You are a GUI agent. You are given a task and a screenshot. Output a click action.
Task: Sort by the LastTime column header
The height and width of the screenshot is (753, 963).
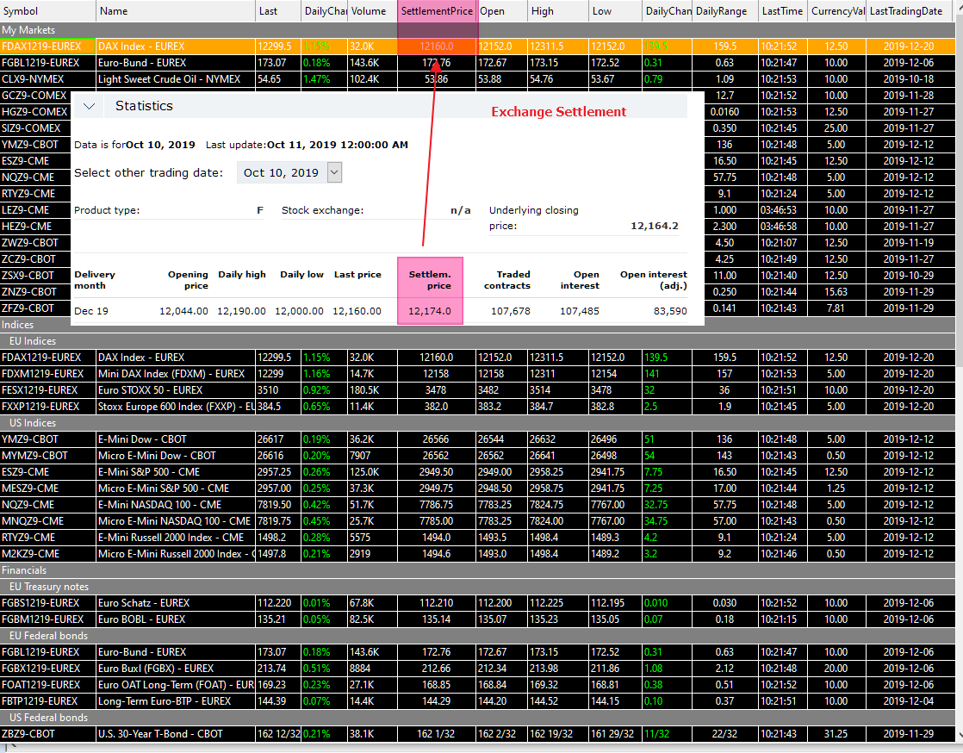[x=783, y=11]
